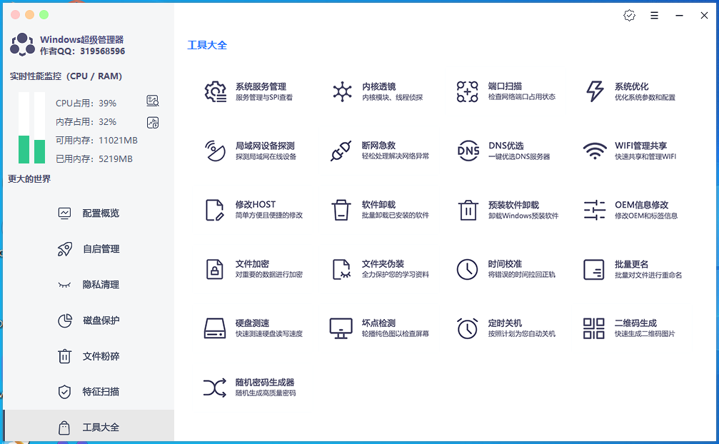Open the 端口扫描 scan icon
The image size is (719, 444).
coord(468,91)
